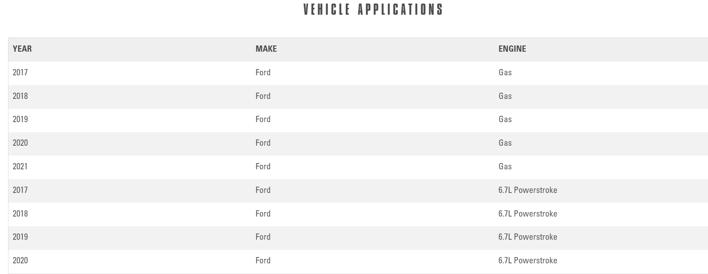
Task: Click the ENGINE column header
Action: pos(512,49)
